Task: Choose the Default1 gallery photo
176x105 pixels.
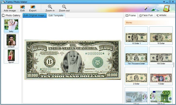Action: 11,41
